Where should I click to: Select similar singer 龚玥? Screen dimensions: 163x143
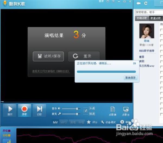[142, 61]
